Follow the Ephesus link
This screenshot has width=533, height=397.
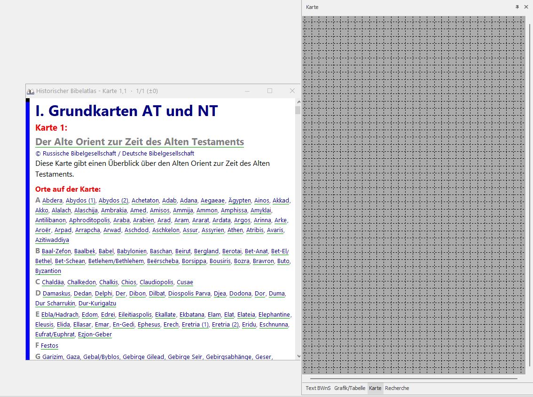(149, 325)
